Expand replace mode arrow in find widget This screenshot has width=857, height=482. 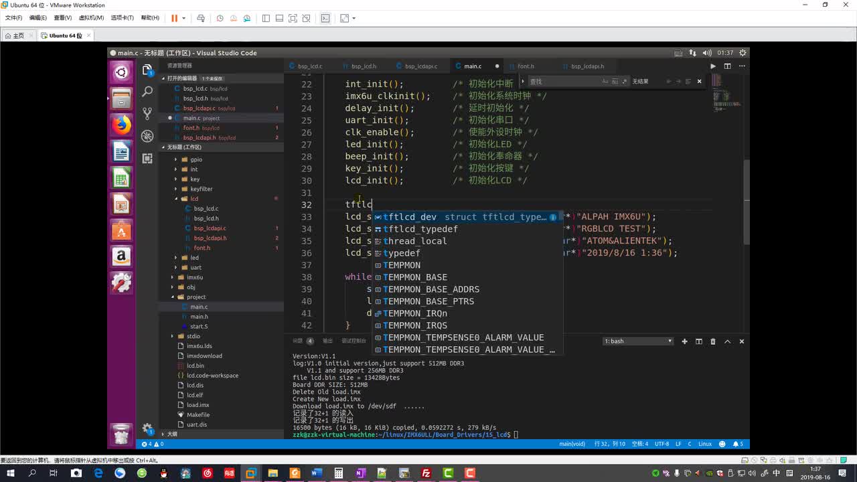[523, 81]
